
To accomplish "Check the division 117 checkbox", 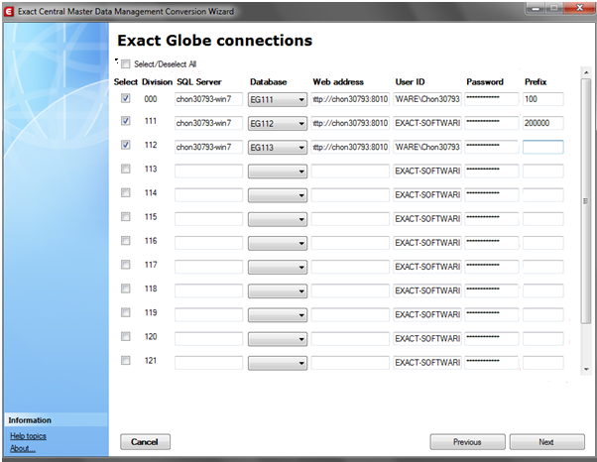I will click(125, 265).
